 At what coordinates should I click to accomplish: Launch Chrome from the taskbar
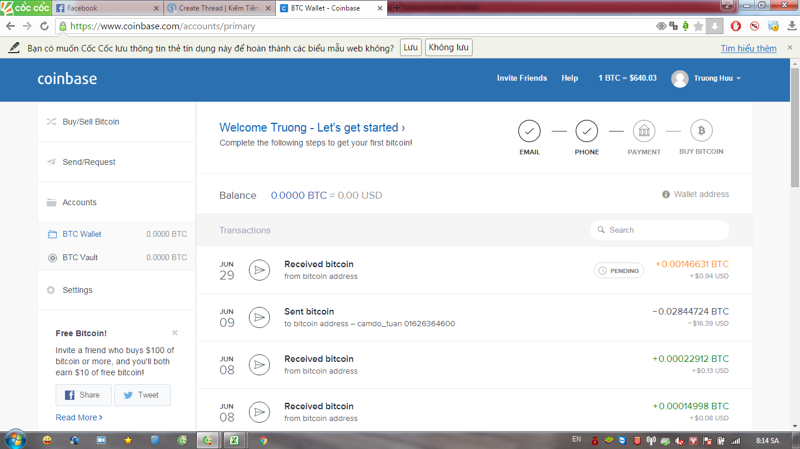[x=263, y=440]
